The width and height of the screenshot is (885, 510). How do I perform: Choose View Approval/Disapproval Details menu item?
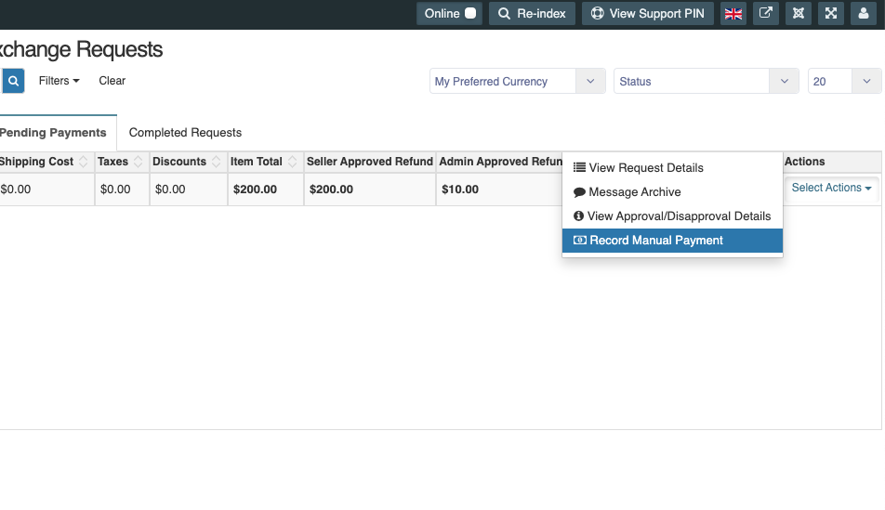point(672,216)
